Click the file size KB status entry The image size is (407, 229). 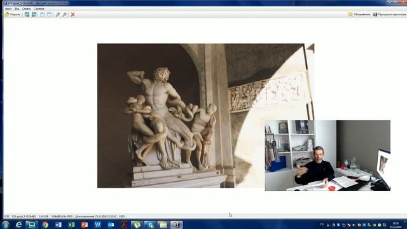[x=44, y=216]
